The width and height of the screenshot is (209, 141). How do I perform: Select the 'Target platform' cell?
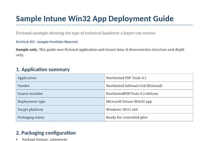click(x=60, y=109)
